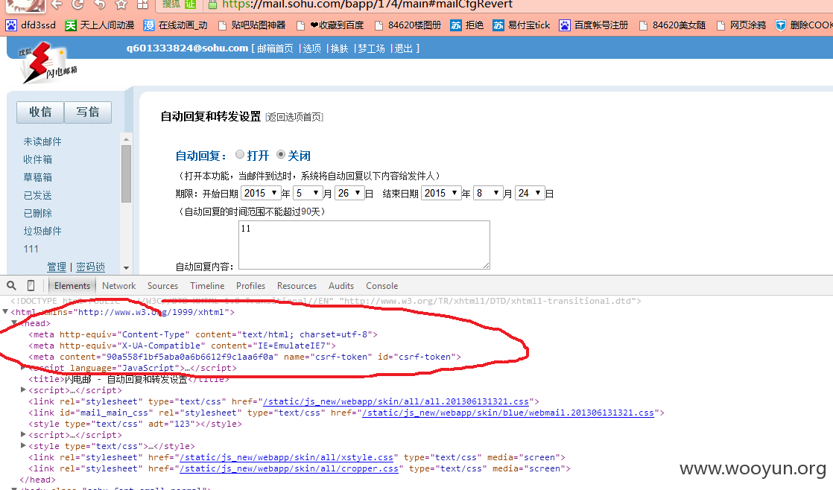Switch to the Console tab

click(381, 286)
